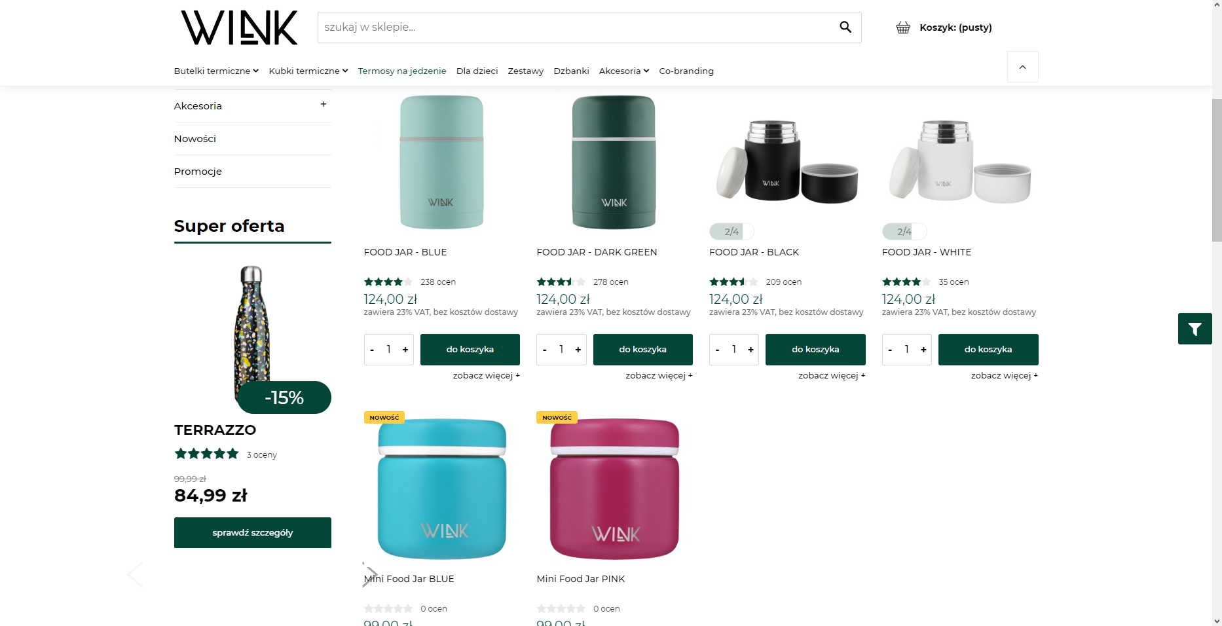Go to next Super oferta slide
This screenshot has width=1222, height=626.
click(x=370, y=574)
